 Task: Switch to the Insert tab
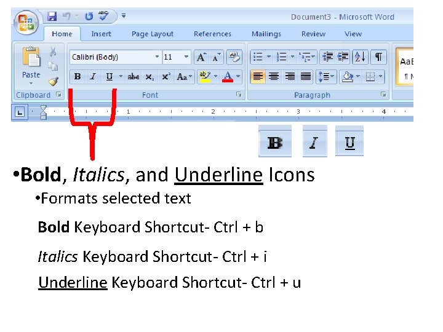coord(101,34)
